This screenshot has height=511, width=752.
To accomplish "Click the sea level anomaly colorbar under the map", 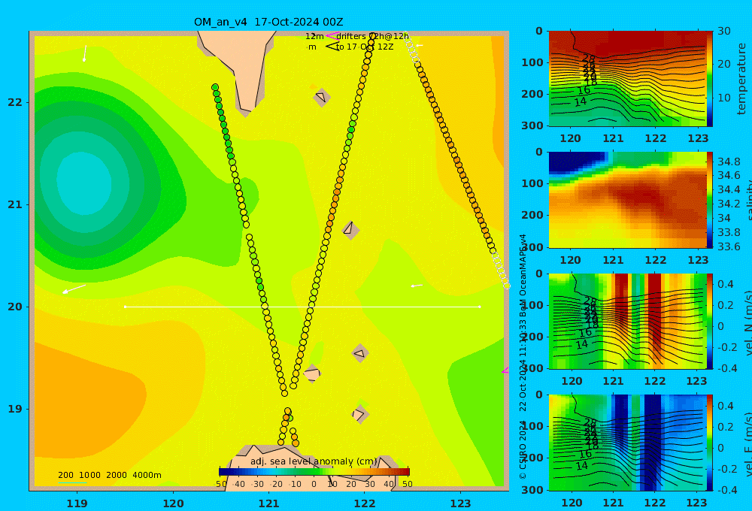I will pos(314,472).
